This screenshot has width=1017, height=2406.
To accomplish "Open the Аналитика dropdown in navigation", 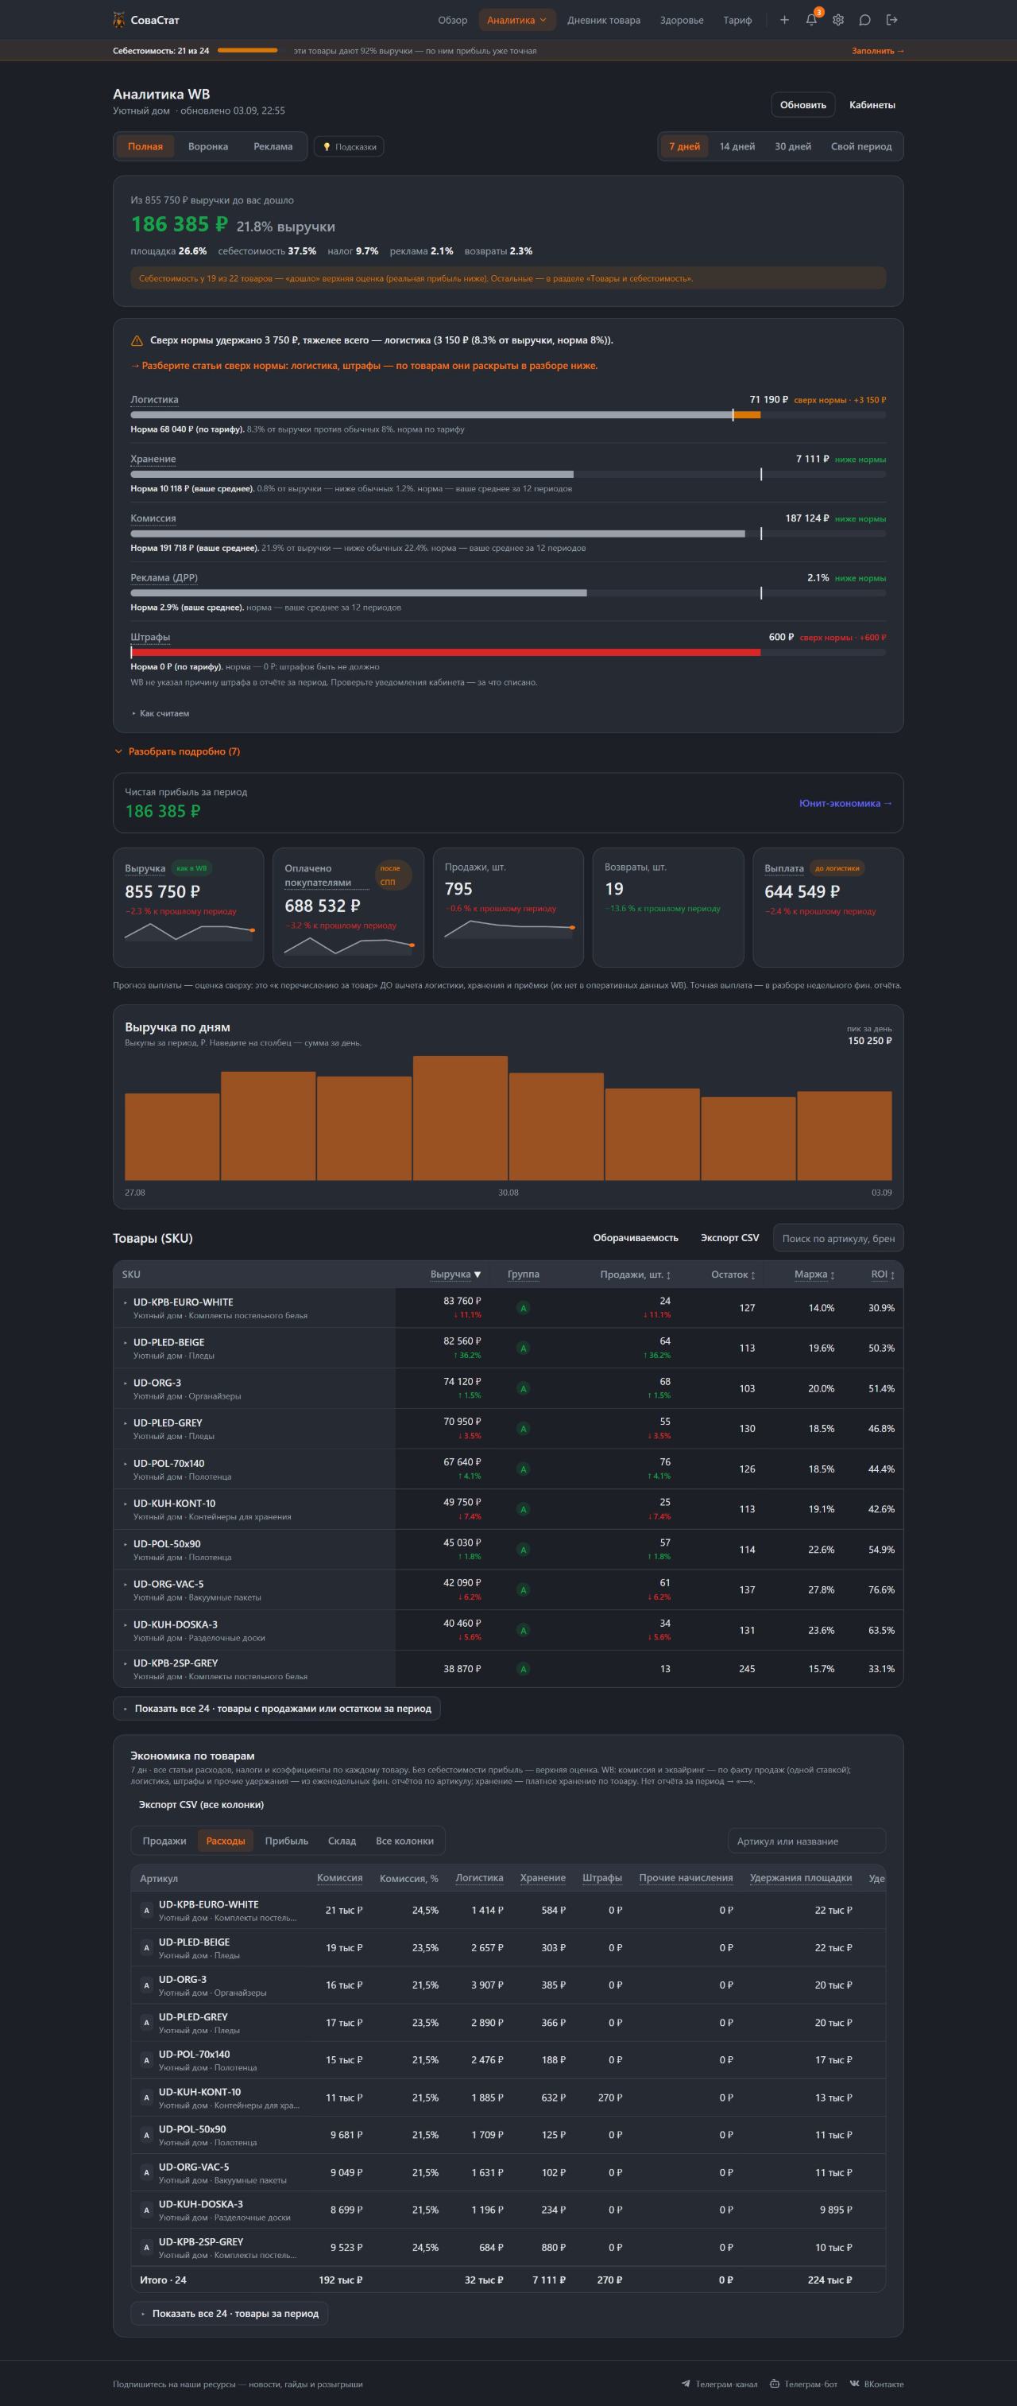I will pos(517,20).
